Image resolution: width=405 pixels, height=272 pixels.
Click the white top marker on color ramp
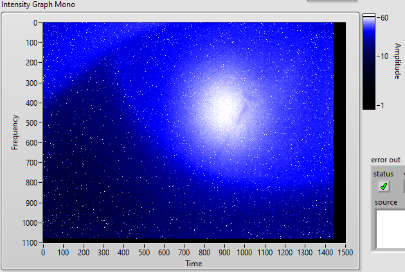coord(369,15)
